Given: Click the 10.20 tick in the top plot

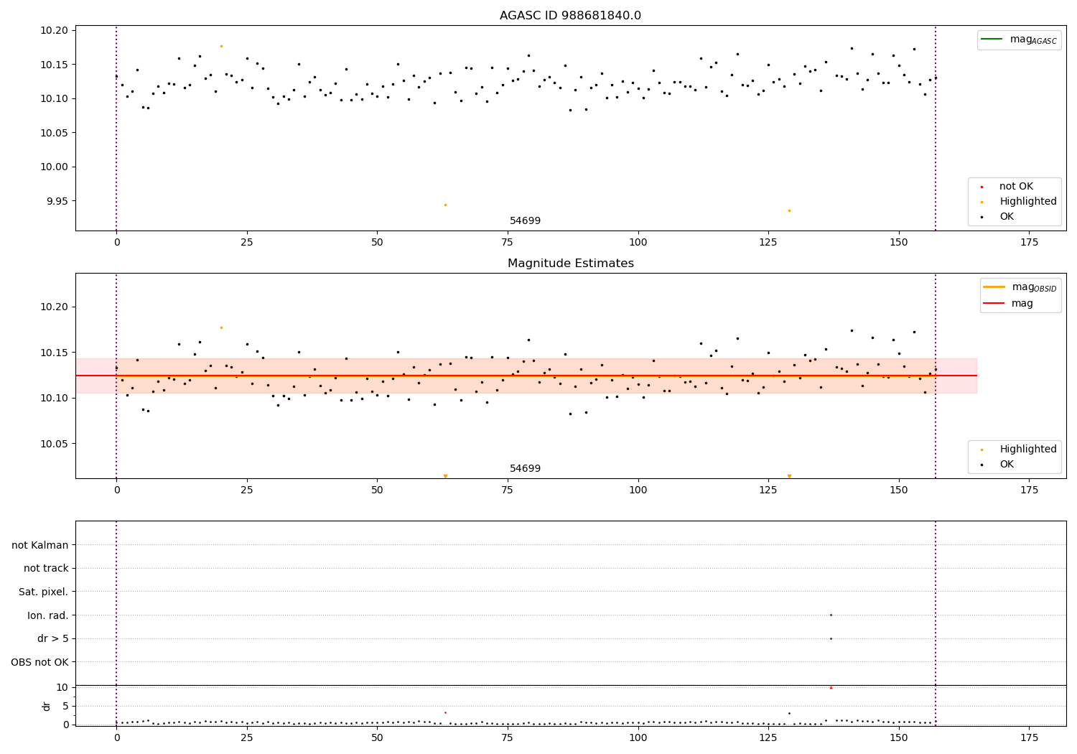Looking at the screenshot, I should tap(53, 31).
